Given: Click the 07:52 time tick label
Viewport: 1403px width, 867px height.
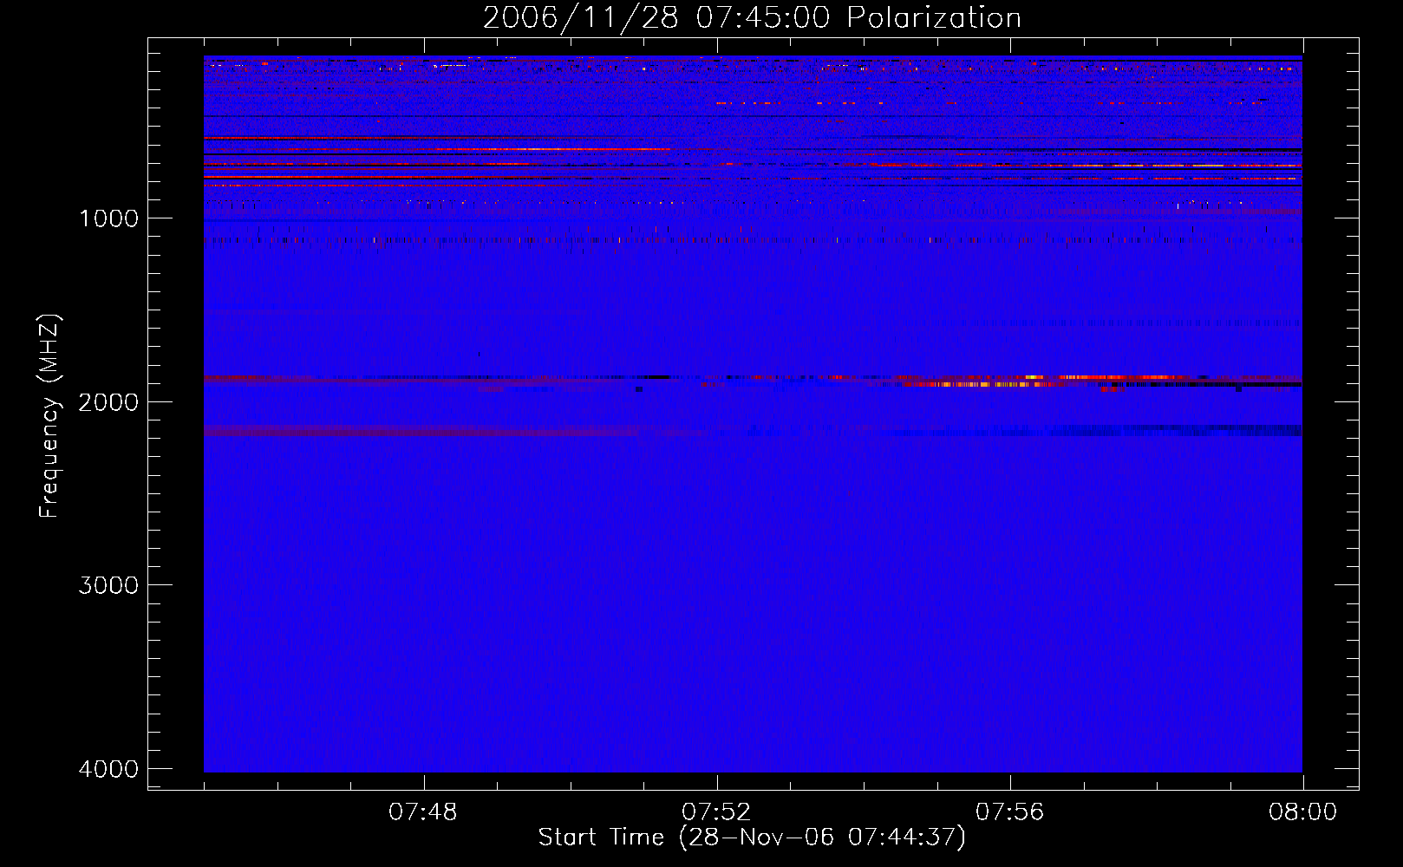Looking at the screenshot, I should tap(716, 812).
